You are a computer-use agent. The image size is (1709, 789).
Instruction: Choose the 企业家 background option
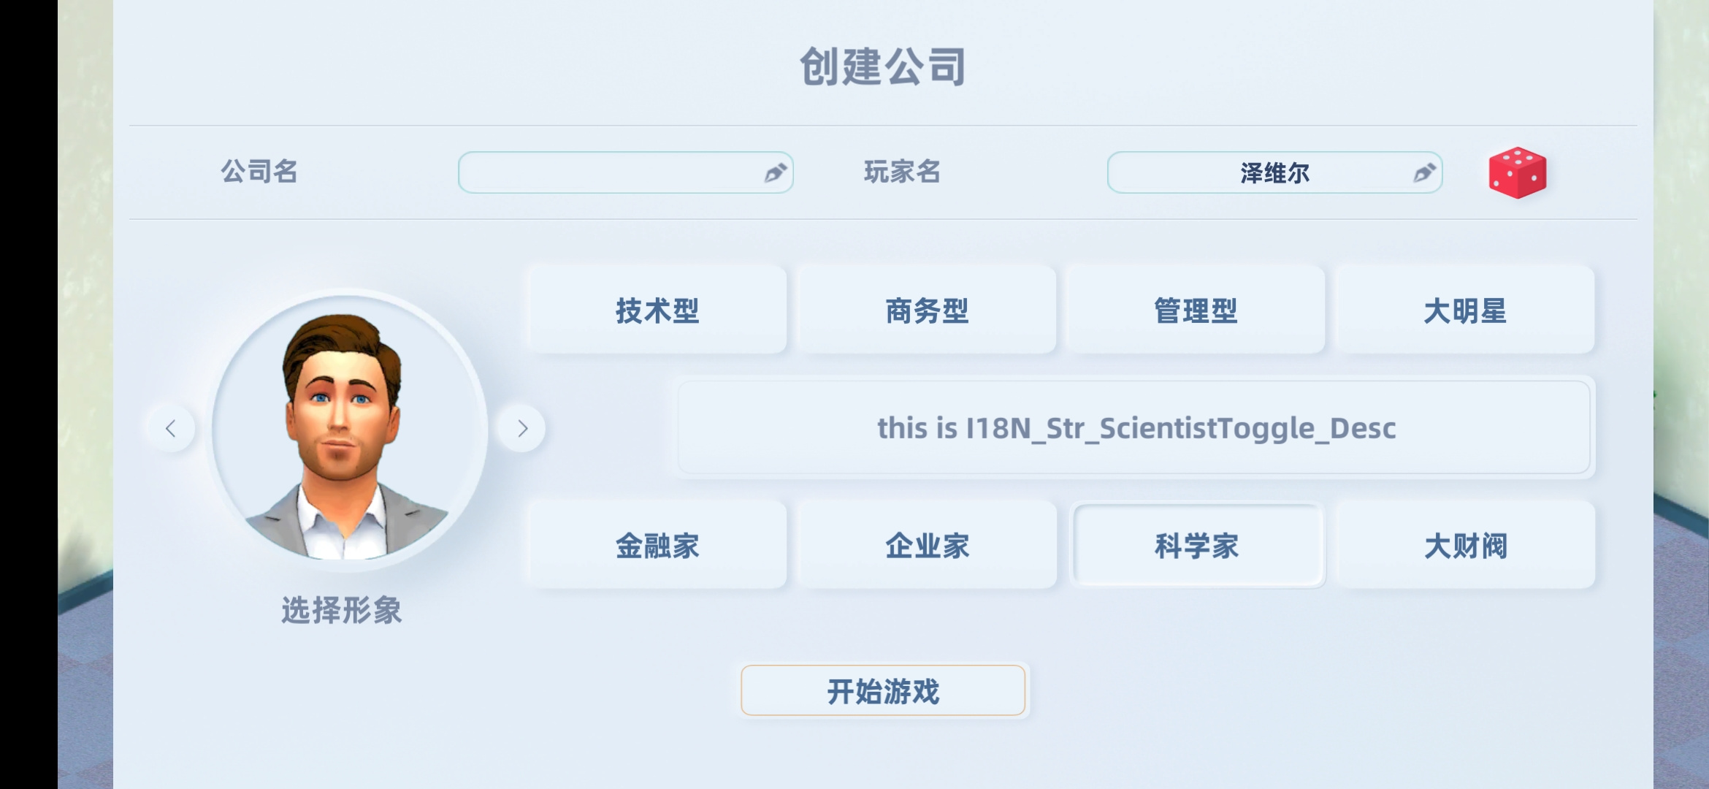point(927,545)
